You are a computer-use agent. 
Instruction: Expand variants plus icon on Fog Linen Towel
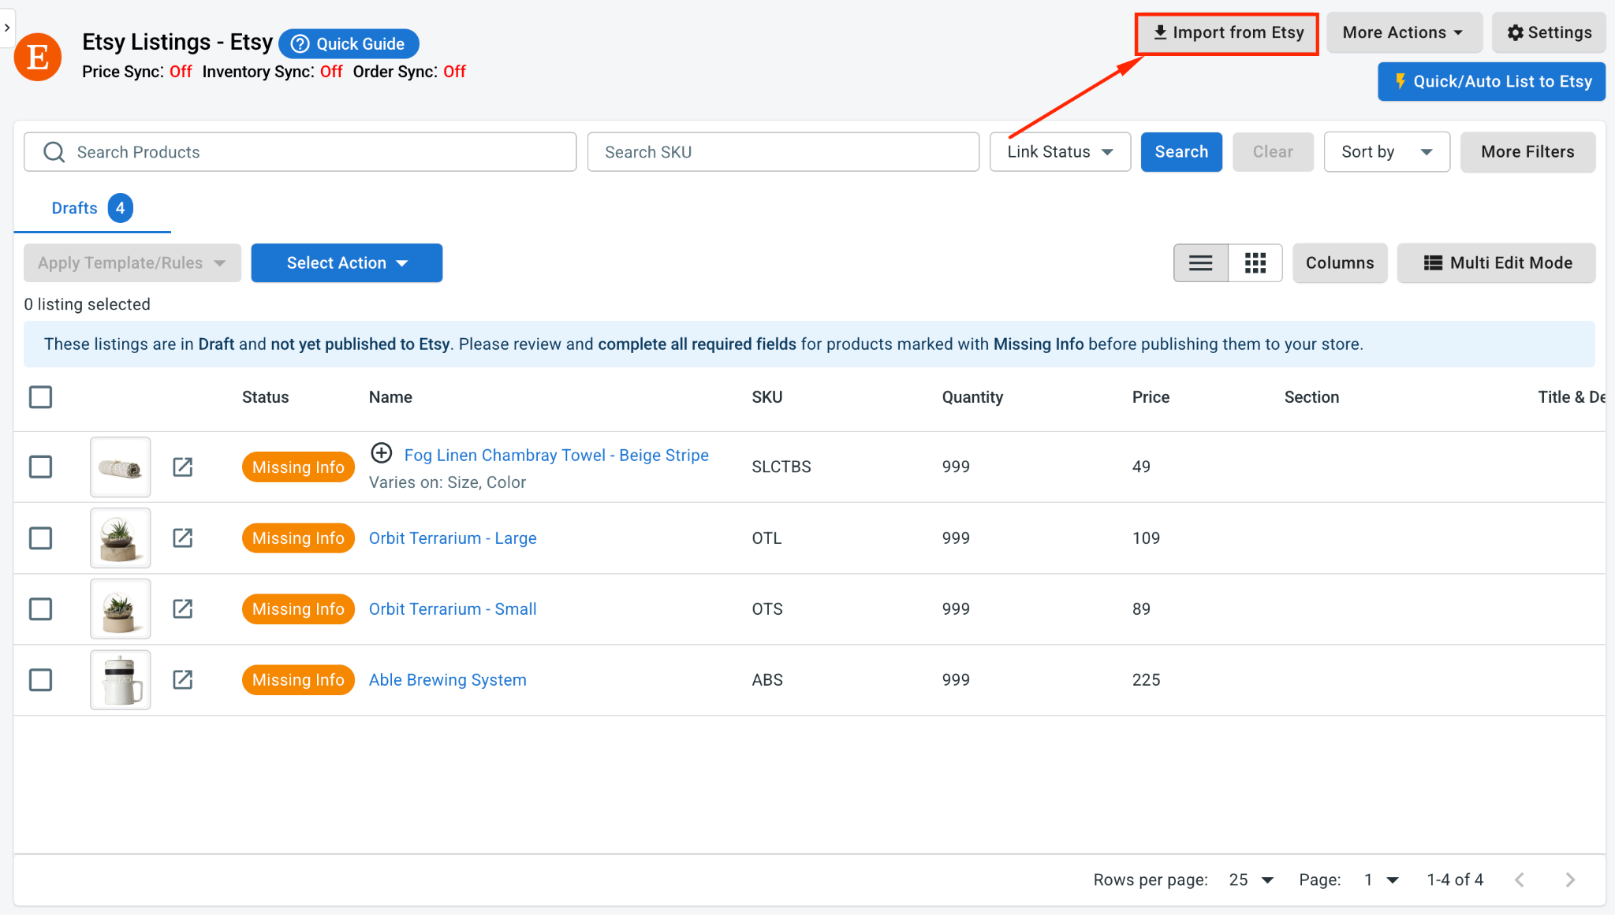[x=382, y=453]
